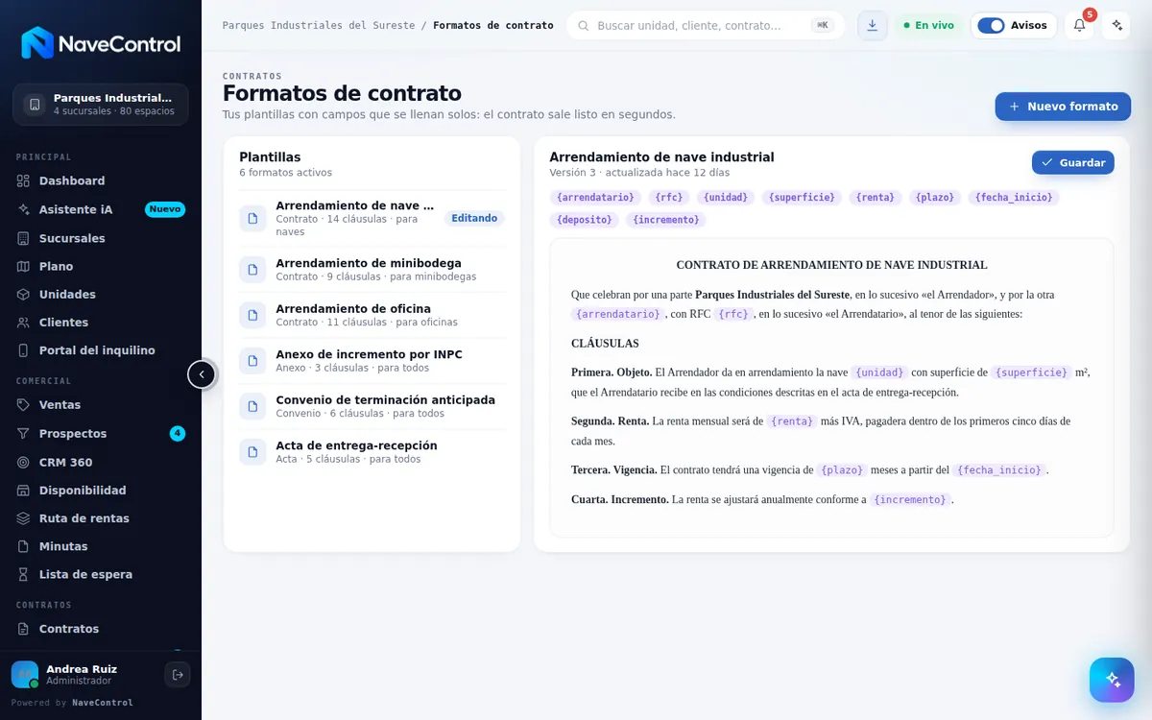1152x720 pixels.
Task: Click the Portal del inquilino icon
Action: 24,350
